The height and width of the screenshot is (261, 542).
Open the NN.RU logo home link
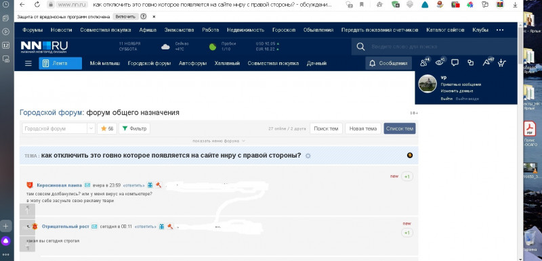[x=44, y=47]
